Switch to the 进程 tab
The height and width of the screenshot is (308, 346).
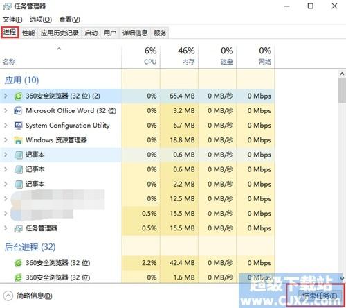tap(10, 33)
